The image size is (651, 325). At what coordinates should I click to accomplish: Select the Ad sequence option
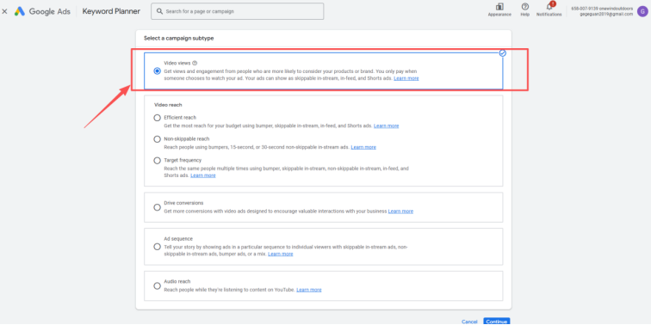(157, 247)
